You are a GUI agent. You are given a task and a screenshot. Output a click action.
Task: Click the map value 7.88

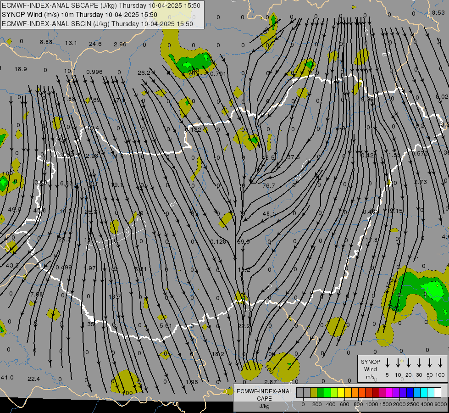point(37,294)
